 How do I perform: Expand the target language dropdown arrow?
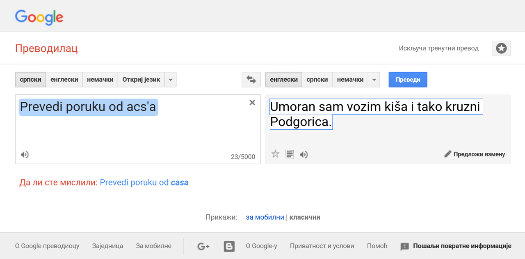click(x=374, y=80)
